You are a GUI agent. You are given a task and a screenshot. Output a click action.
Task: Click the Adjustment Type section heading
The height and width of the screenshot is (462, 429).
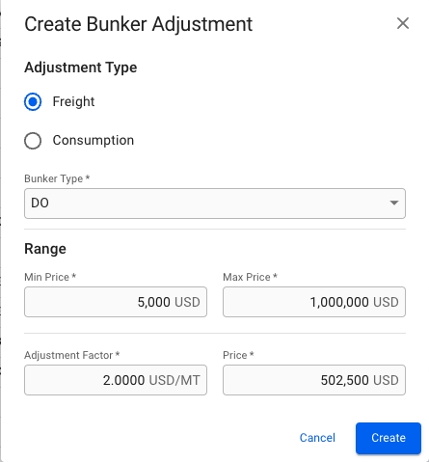pyautogui.click(x=81, y=68)
